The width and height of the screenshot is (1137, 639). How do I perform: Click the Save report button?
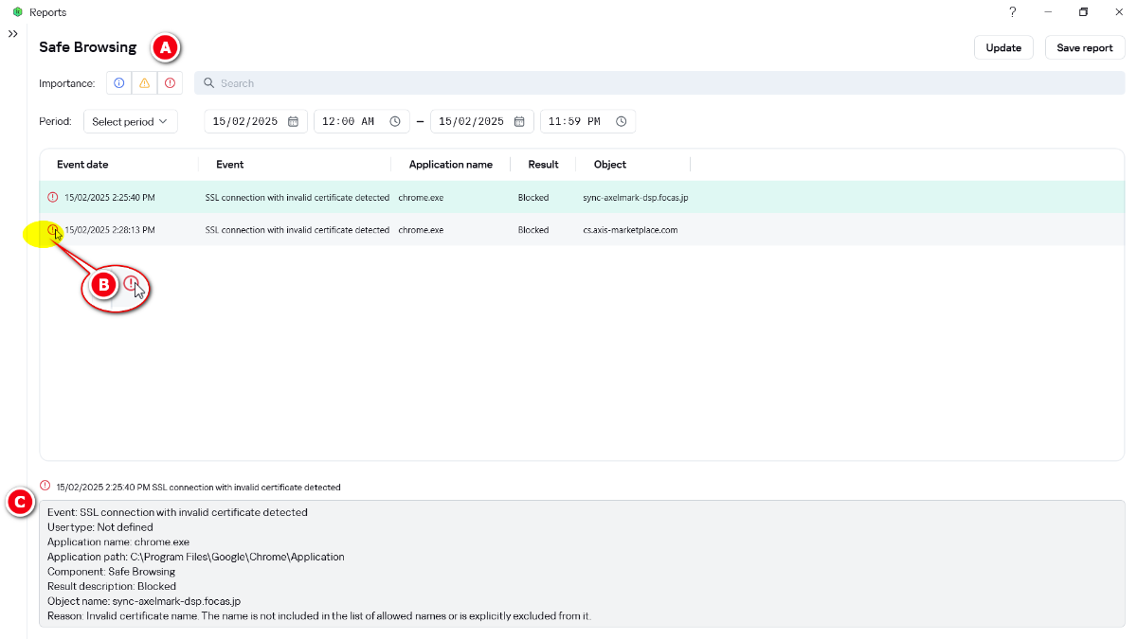click(1084, 47)
